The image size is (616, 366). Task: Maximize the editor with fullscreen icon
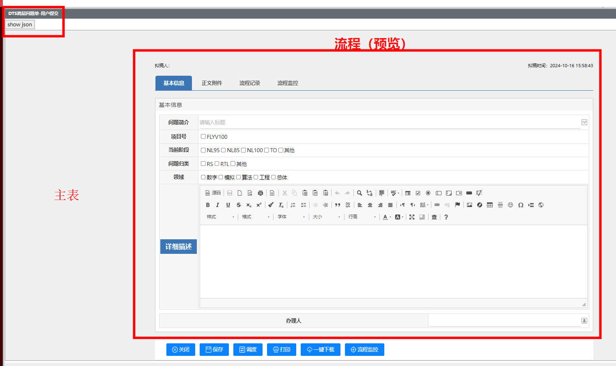tap(412, 217)
